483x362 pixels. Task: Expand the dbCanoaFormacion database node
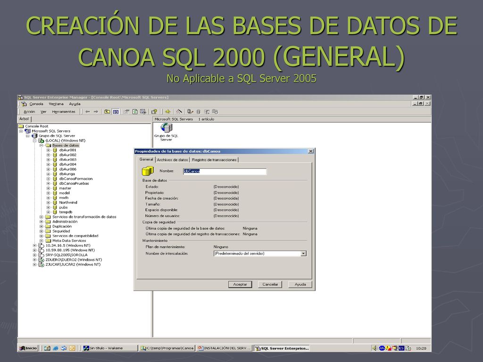coord(48,179)
